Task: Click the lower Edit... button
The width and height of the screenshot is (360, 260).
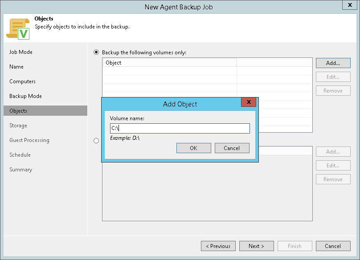Action: click(333, 166)
